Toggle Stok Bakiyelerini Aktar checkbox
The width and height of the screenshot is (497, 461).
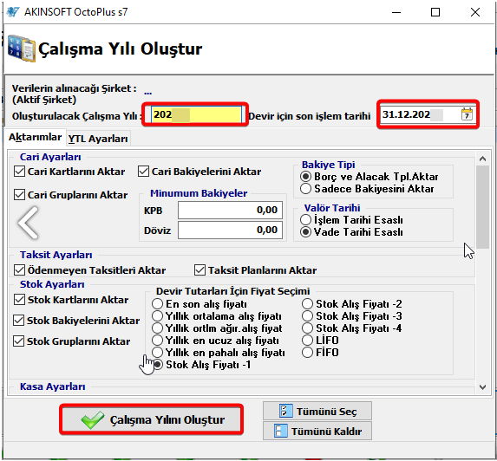(x=19, y=321)
